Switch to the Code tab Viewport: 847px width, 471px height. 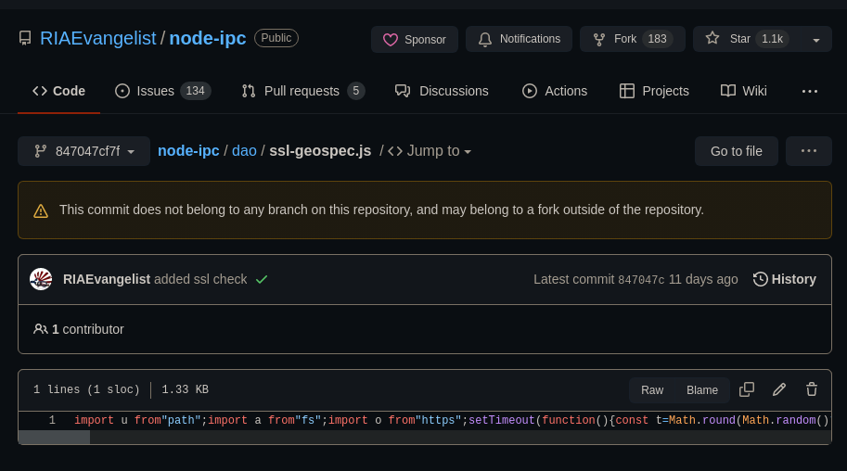pos(58,91)
